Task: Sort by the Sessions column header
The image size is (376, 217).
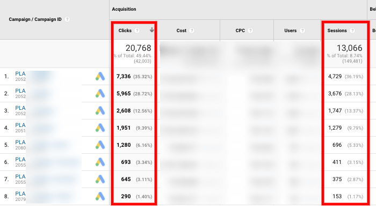Action: click(x=337, y=31)
